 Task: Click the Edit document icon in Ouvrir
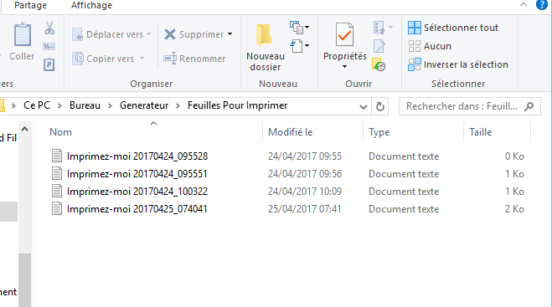pyautogui.click(x=379, y=46)
